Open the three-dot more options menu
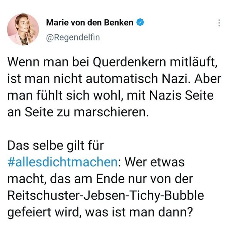The image size is (231, 231). coord(219,23)
